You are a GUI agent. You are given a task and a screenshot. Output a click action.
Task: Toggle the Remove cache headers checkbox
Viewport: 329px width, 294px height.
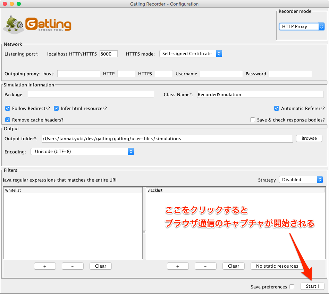coord(8,120)
